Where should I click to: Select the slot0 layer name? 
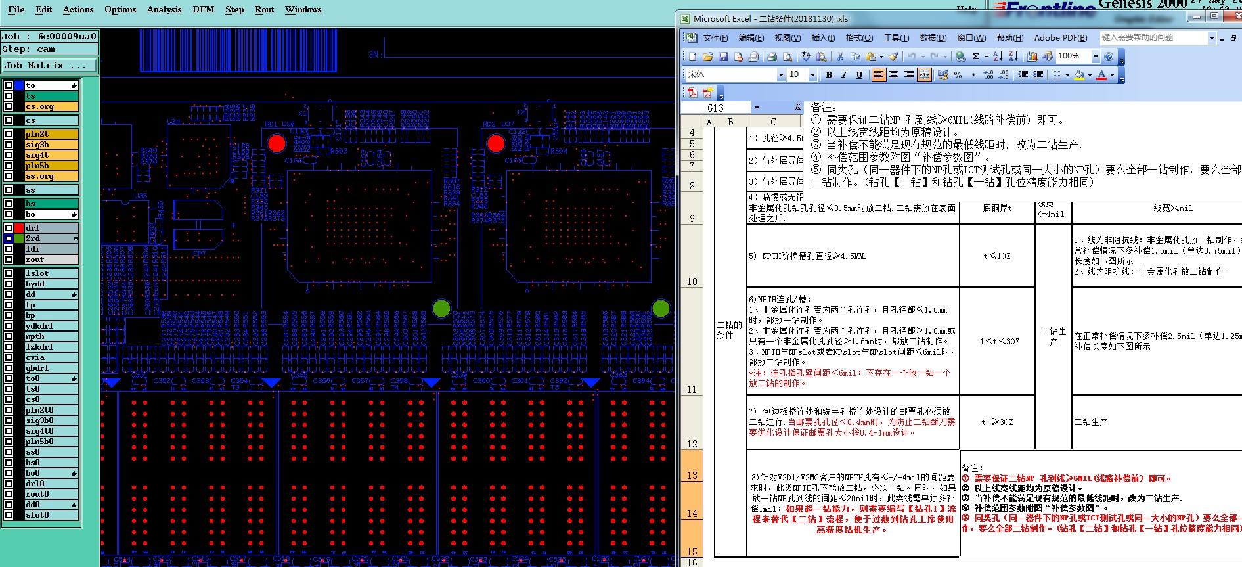point(51,515)
